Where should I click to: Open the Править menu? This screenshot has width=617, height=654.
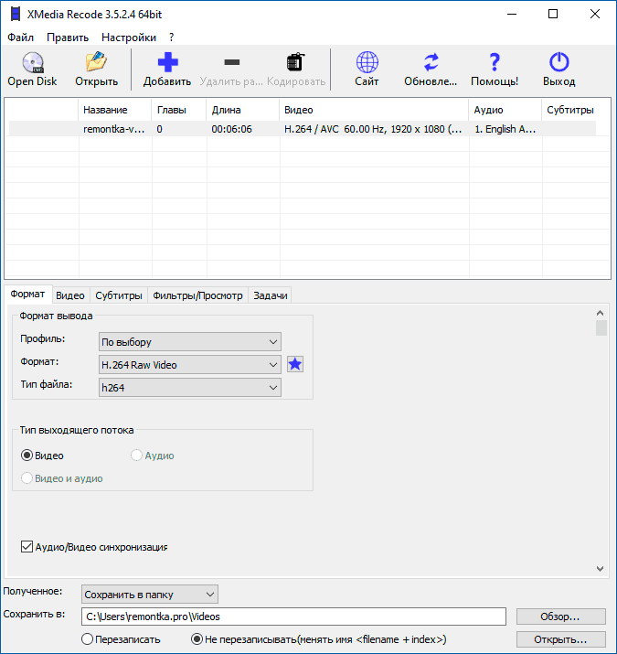68,38
